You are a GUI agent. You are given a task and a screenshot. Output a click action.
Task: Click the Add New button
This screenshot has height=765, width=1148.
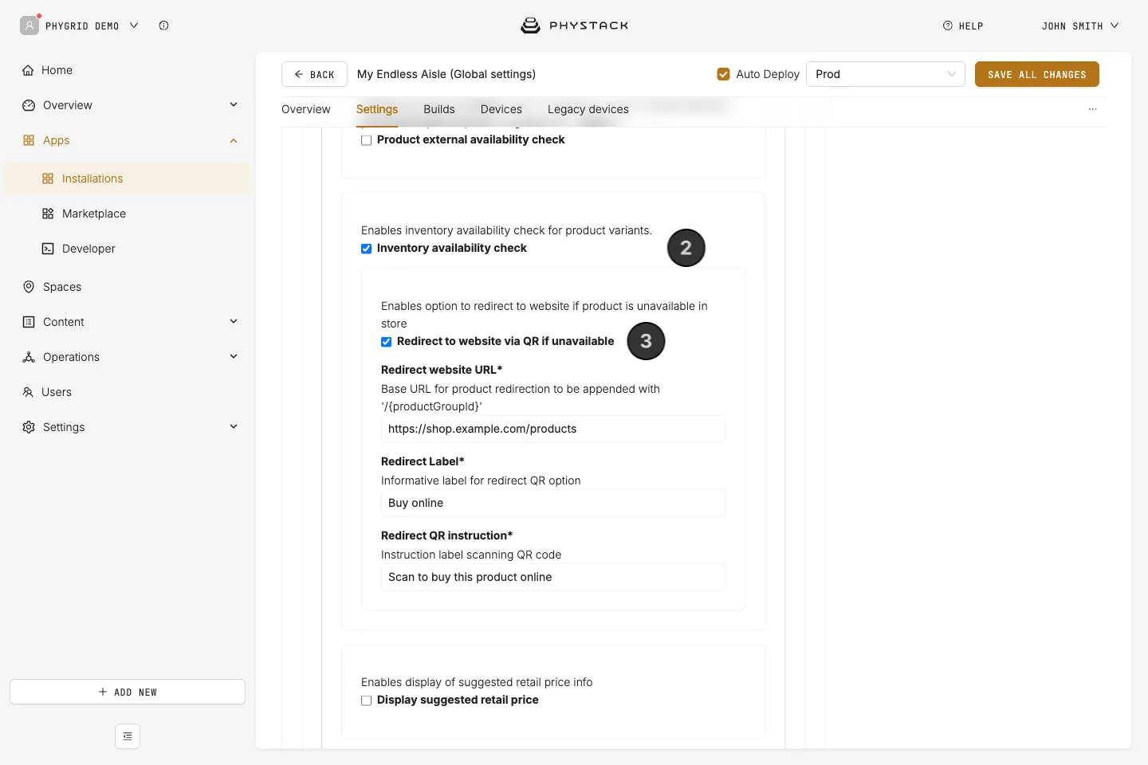[x=128, y=692]
